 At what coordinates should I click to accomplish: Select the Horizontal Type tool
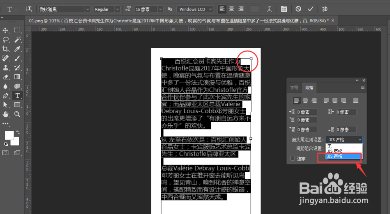tap(17, 96)
